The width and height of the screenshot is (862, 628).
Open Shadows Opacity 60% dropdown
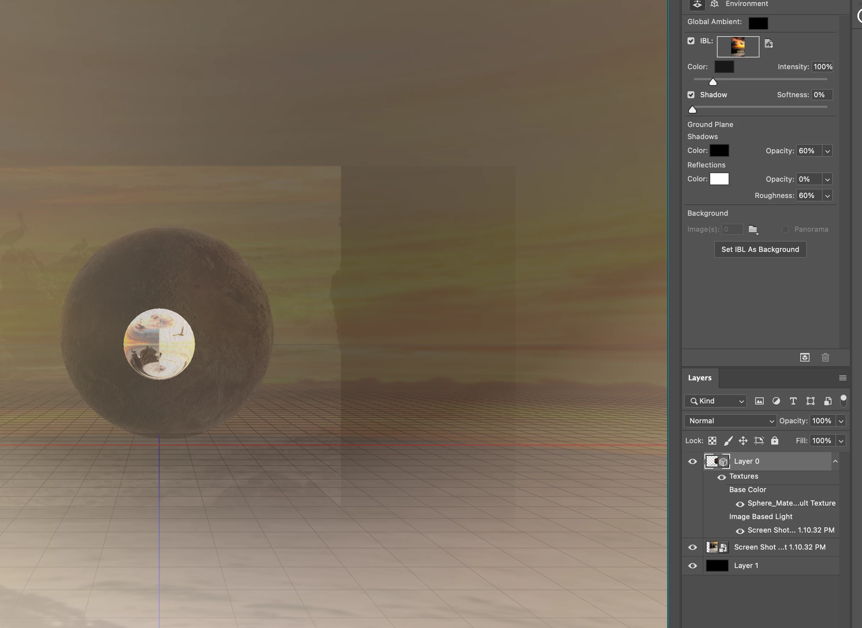(x=827, y=151)
